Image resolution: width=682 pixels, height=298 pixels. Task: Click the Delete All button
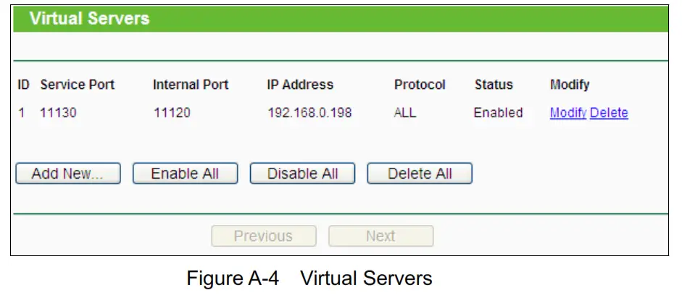420,174
